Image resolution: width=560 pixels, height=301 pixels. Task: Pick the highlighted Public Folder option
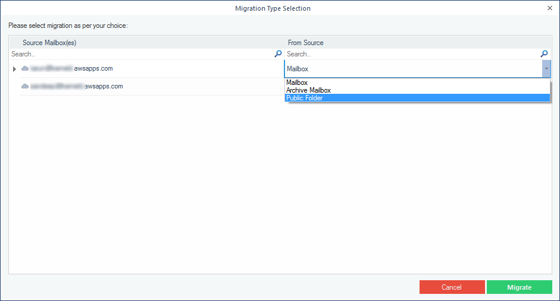(x=305, y=98)
